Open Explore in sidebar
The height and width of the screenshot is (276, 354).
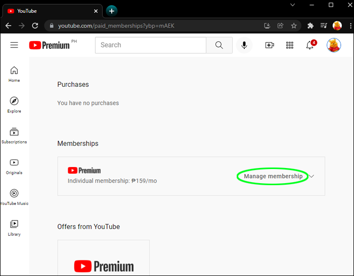coord(14,105)
